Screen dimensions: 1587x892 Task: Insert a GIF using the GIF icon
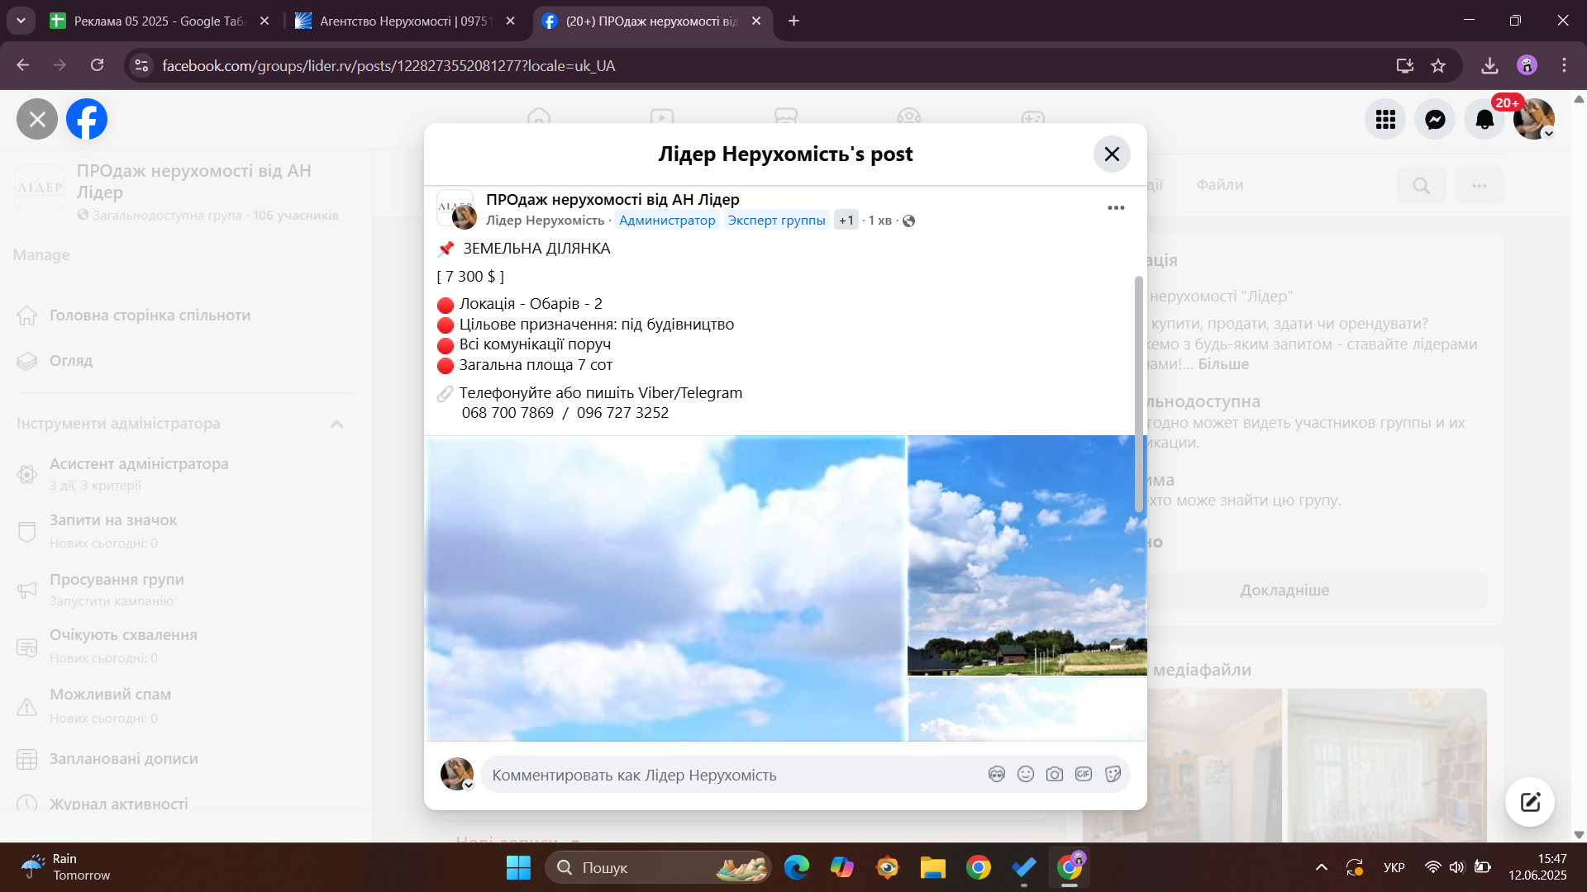(1083, 774)
